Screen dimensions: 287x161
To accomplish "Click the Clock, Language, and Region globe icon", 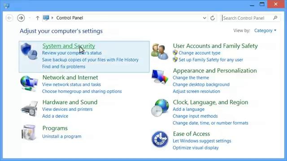I will tap(160, 108).
